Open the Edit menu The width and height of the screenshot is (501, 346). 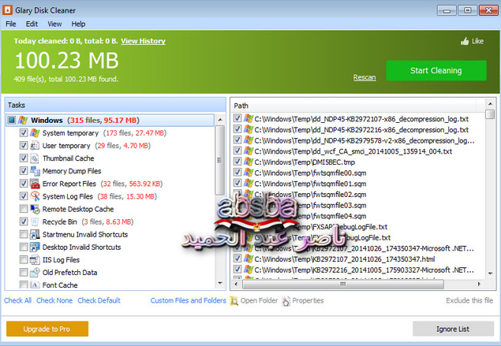pyautogui.click(x=32, y=24)
